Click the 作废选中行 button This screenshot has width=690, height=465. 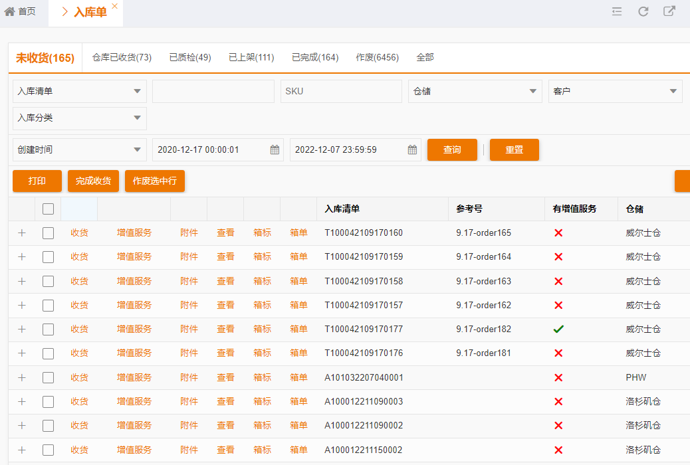point(155,181)
